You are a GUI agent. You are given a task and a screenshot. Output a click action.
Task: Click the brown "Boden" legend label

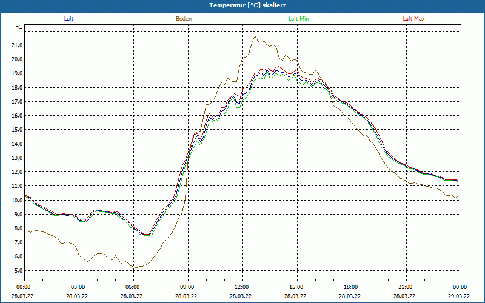point(184,19)
